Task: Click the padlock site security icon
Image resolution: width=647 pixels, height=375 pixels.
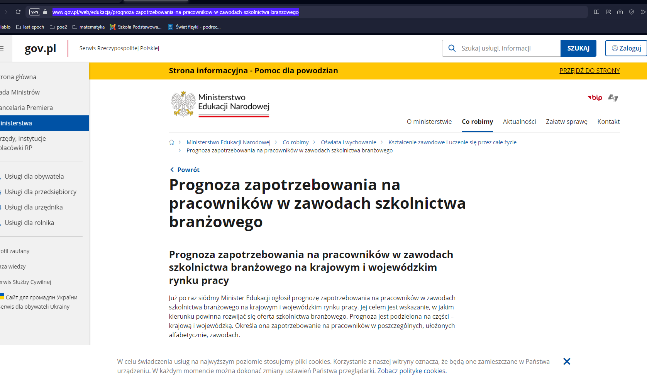Action: [x=45, y=12]
